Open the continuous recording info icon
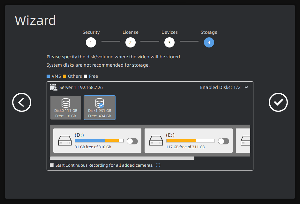This screenshot has width=300, height=204. click(x=158, y=165)
